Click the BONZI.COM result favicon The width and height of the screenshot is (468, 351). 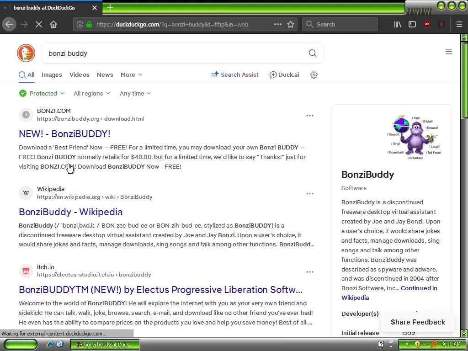click(26, 115)
